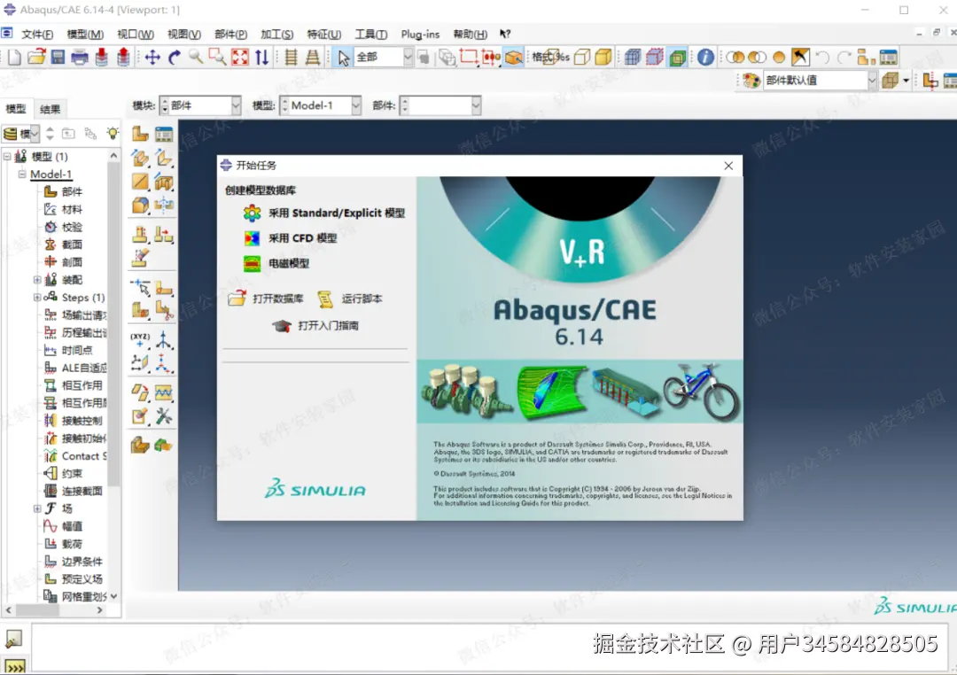Open the Plug-ins menu
Viewport: 957px width, 675px height.
coord(420,35)
